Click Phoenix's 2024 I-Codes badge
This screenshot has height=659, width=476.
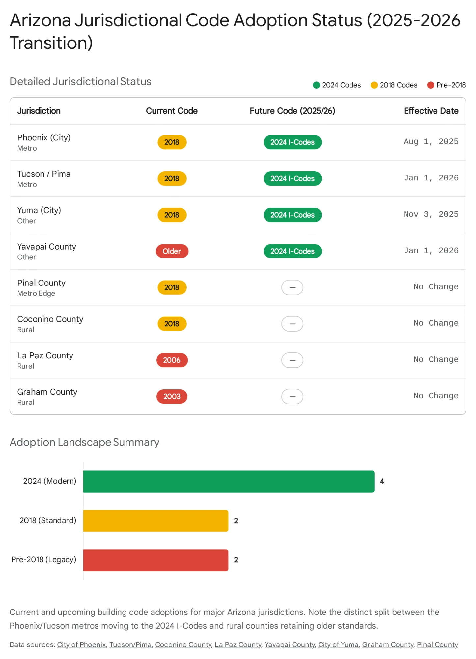(x=292, y=142)
